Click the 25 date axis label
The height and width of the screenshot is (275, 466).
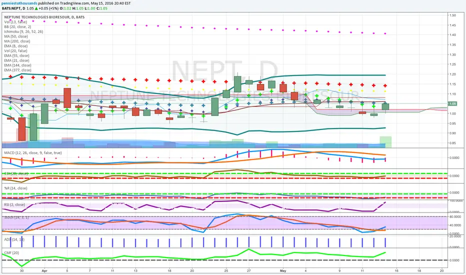coord(226,271)
